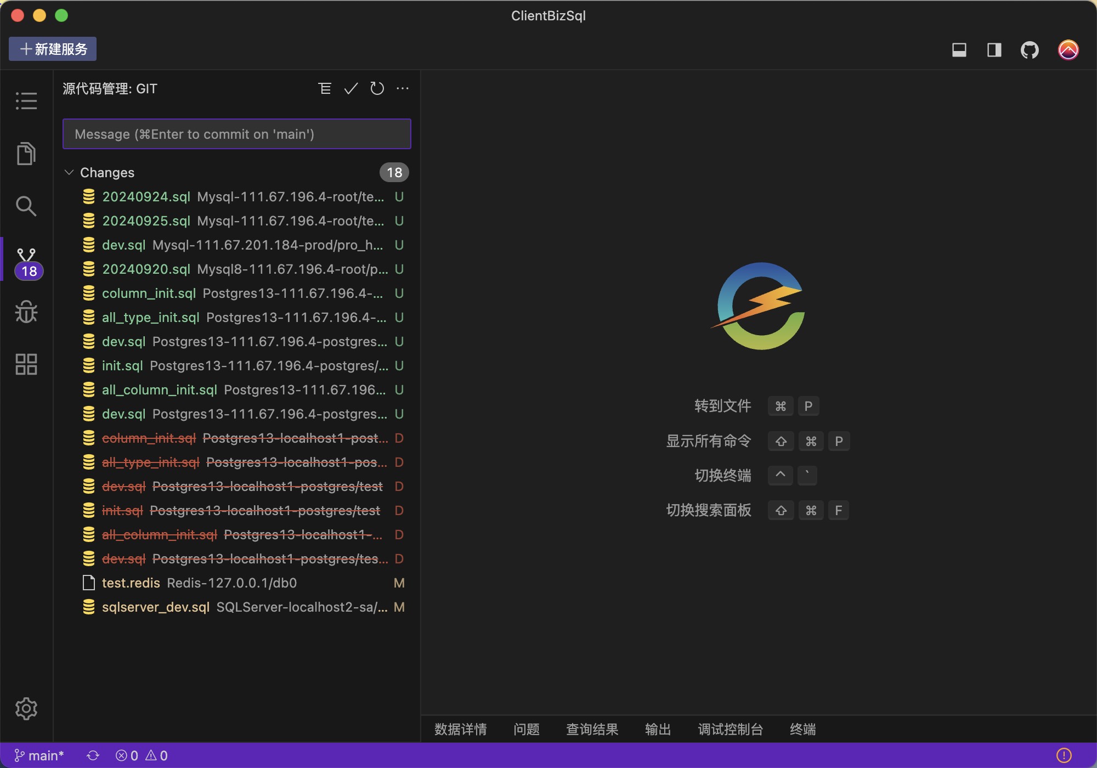The width and height of the screenshot is (1097, 768).
Task: Click the refresh icon in Git panel header
Action: pyautogui.click(x=377, y=88)
